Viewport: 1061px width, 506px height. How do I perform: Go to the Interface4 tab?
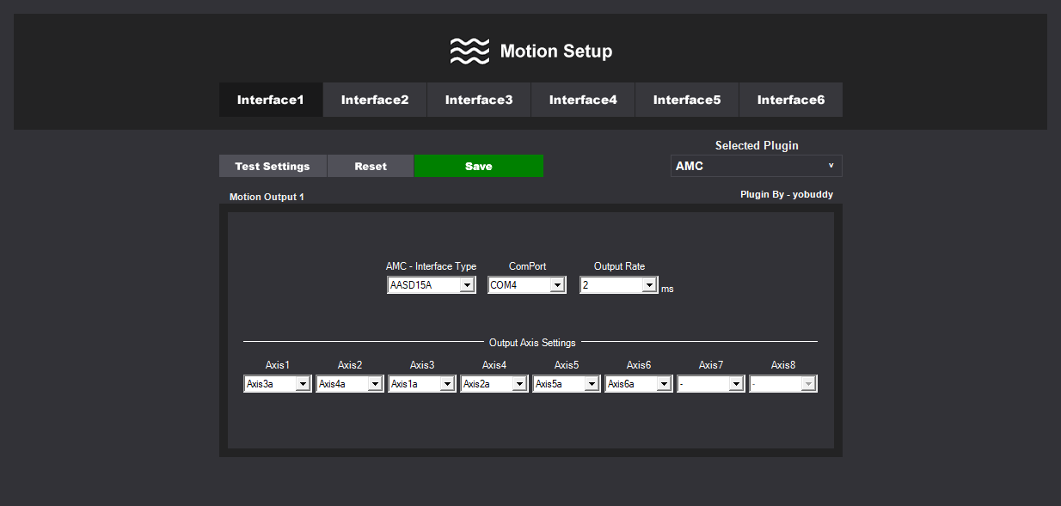coord(583,100)
